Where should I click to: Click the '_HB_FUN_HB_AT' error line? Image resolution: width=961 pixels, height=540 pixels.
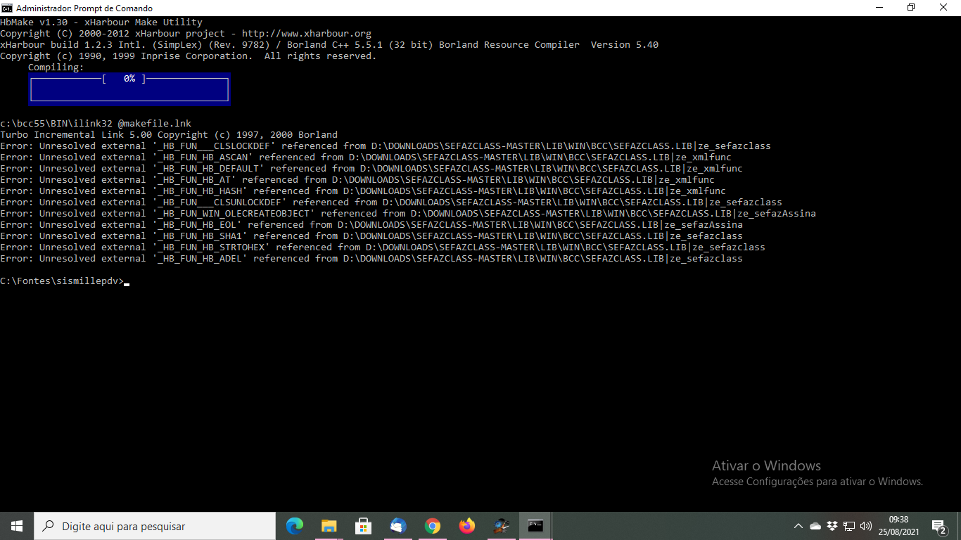coord(357,180)
